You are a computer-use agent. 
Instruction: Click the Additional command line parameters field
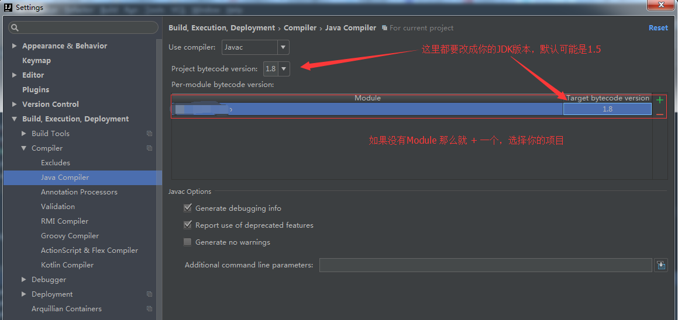485,265
